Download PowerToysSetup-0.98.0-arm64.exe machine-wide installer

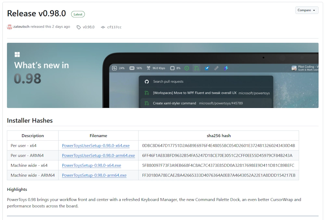94,175
